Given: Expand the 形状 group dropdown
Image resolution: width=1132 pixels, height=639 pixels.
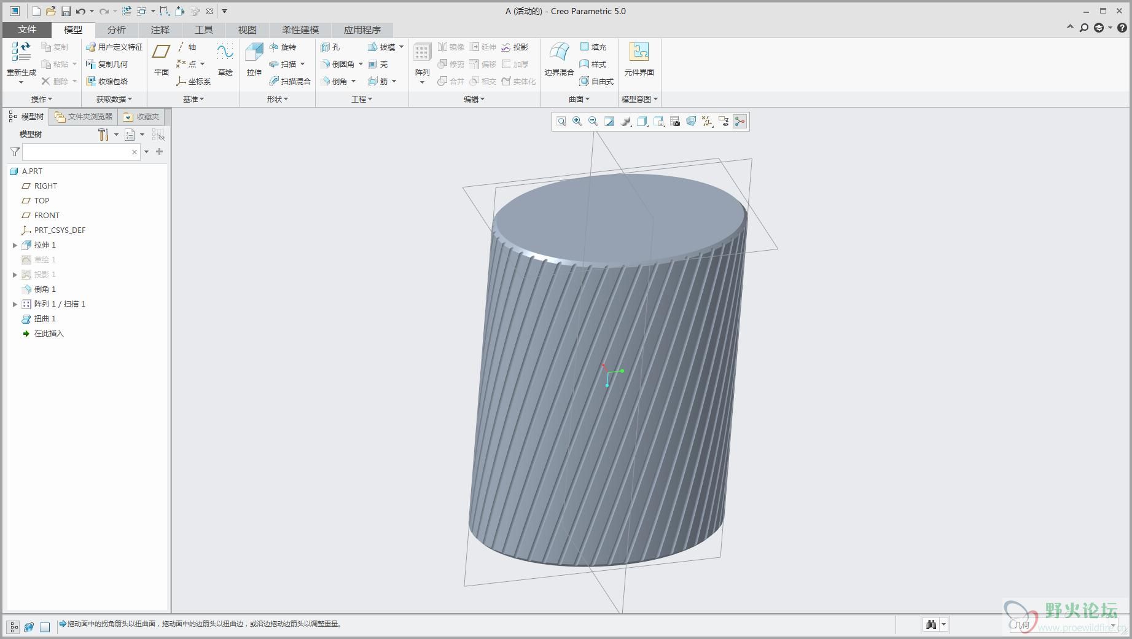Looking at the screenshot, I should pos(278,99).
